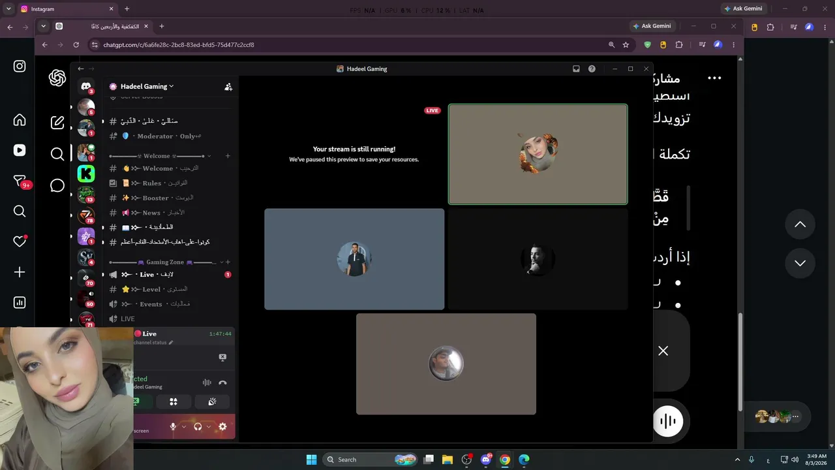The height and width of the screenshot is (470, 835).
Task: Go to previous Instagram post with up arrow
Action: pyautogui.click(x=800, y=225)
